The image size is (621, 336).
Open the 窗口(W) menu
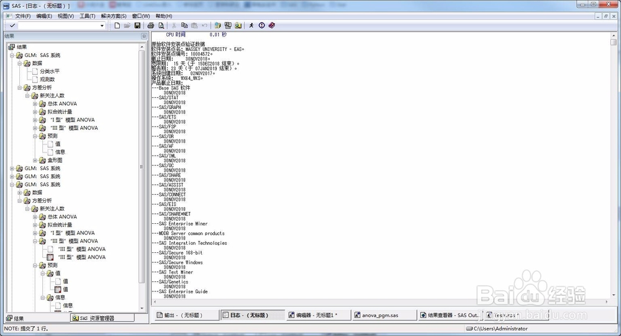point(141,16)
